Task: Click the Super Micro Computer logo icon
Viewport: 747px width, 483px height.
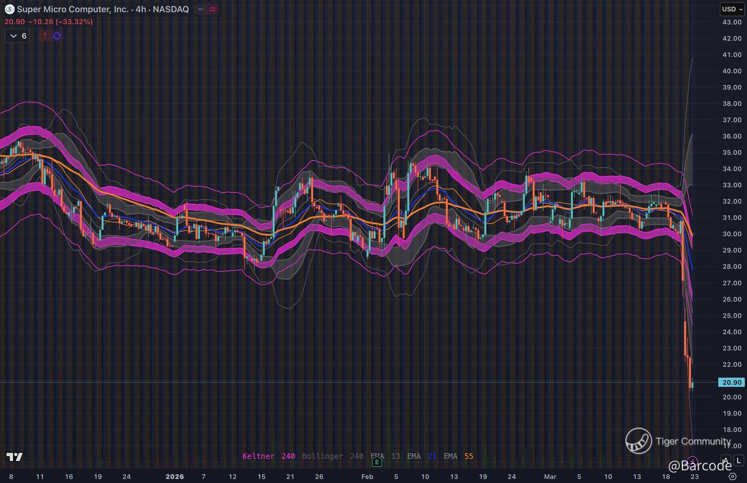Action: [10, 10]
